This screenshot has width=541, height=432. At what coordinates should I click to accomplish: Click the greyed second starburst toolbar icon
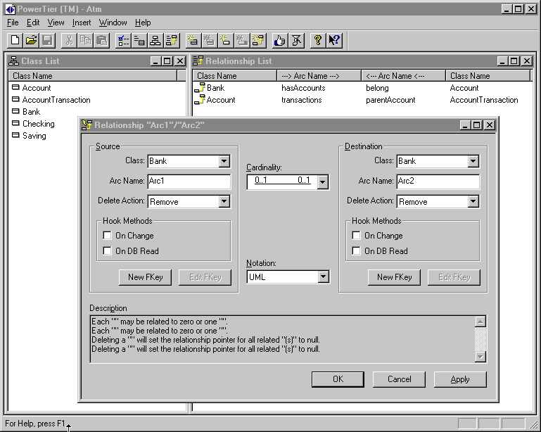pos(209,40)
